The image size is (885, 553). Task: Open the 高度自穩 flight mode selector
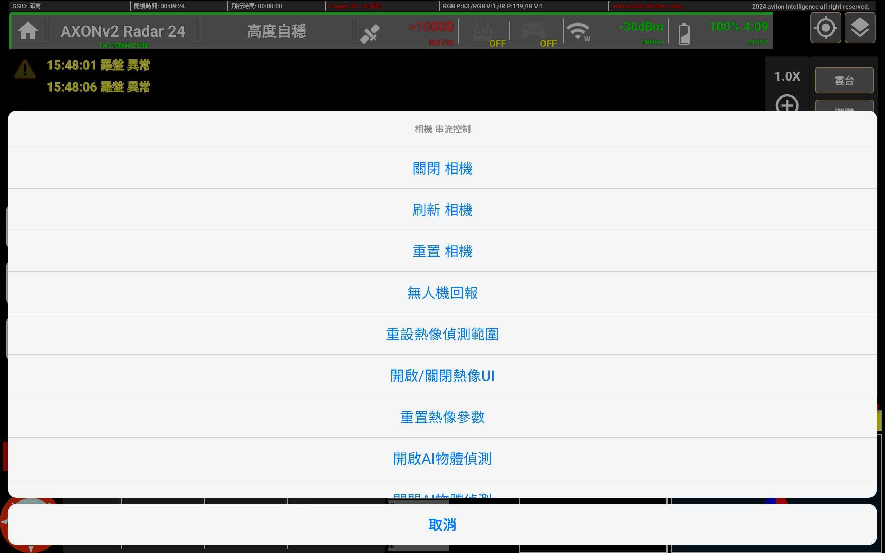coord(277,31)
